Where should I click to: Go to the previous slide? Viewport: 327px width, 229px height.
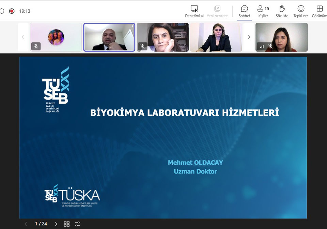(26, 224)
